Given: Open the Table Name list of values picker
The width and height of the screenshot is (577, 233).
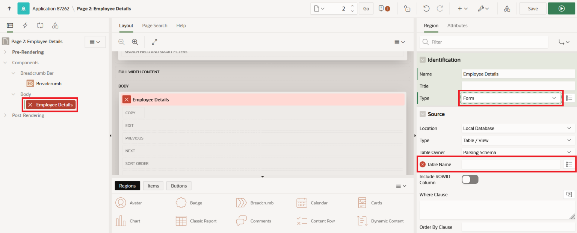Looking at the screenshot, I should pos(569,164).
